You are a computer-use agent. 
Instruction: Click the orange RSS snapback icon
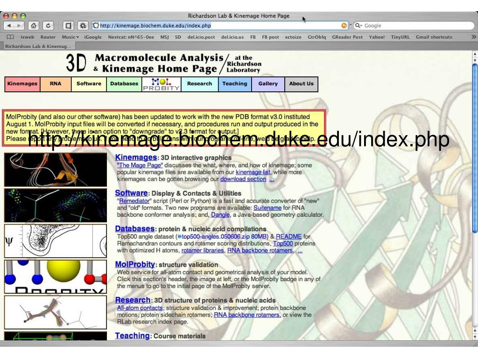tap(344, 26)
